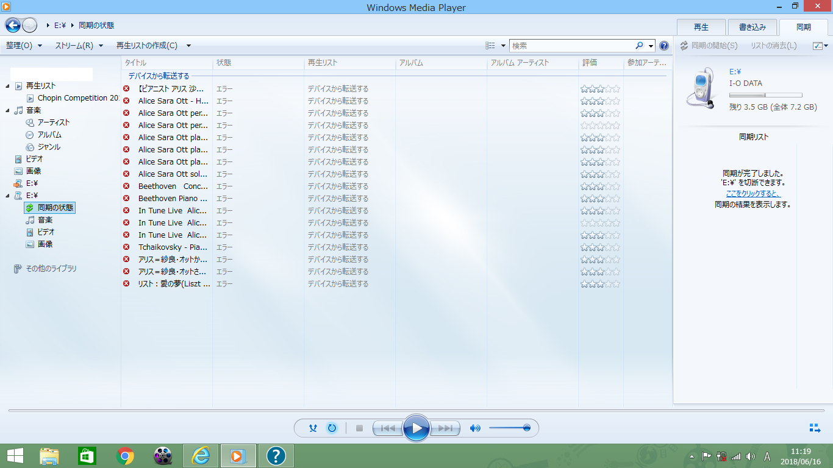
Task: Click rating stars for リスト：愛の夢 row
Action: tap(600, 284)
